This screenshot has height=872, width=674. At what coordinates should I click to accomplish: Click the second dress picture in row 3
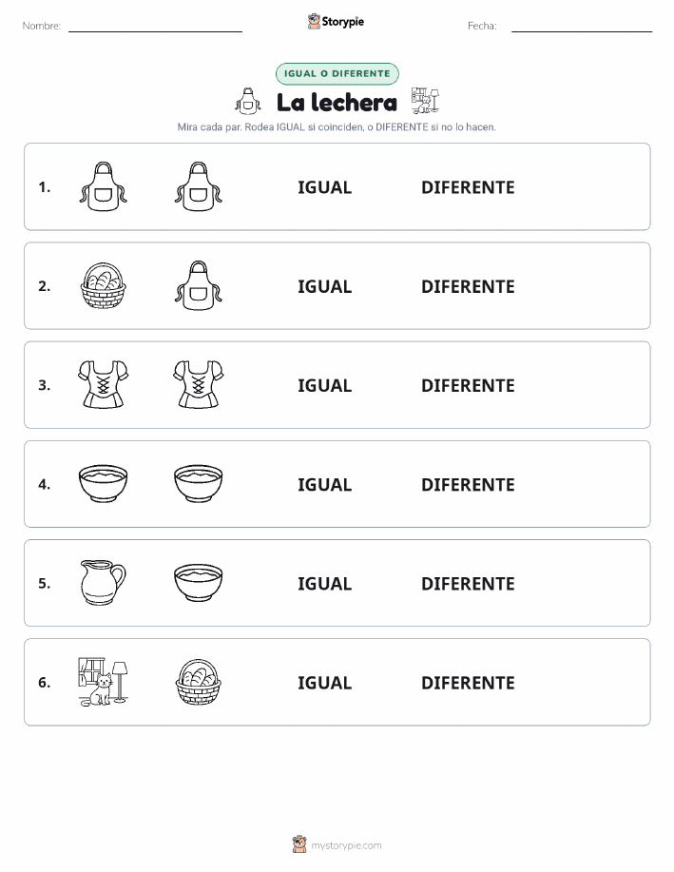(198, 384)
